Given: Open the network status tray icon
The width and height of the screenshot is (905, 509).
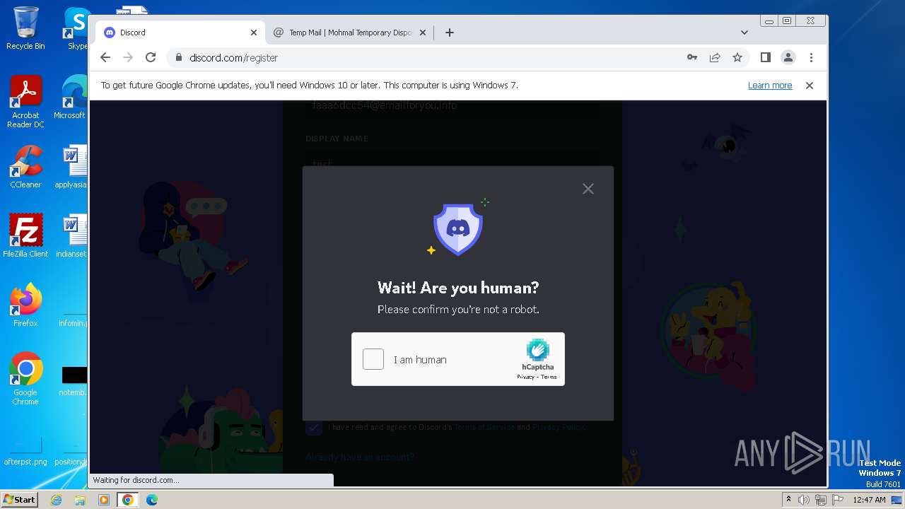Looking at the screenshot, I should coord(820,500).
